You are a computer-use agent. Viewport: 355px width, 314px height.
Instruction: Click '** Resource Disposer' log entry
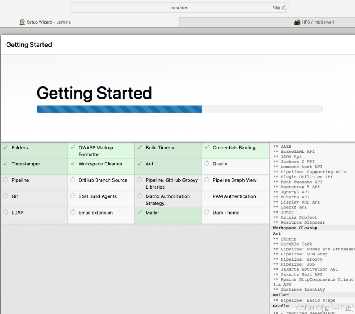(299, 222)
